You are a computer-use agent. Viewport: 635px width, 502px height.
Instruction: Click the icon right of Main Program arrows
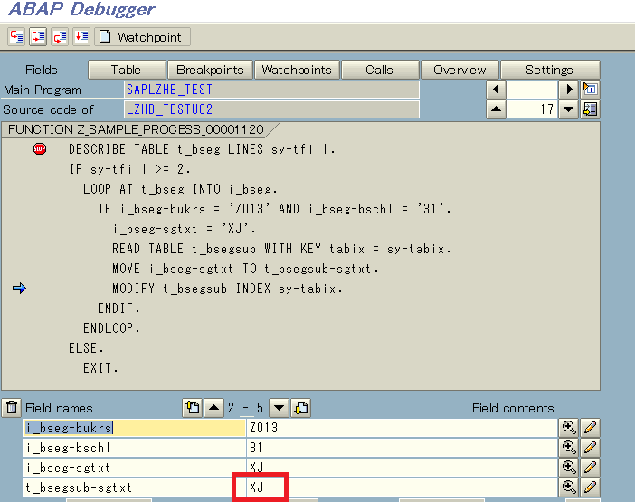pyautogui.click(x=590, y=90)
